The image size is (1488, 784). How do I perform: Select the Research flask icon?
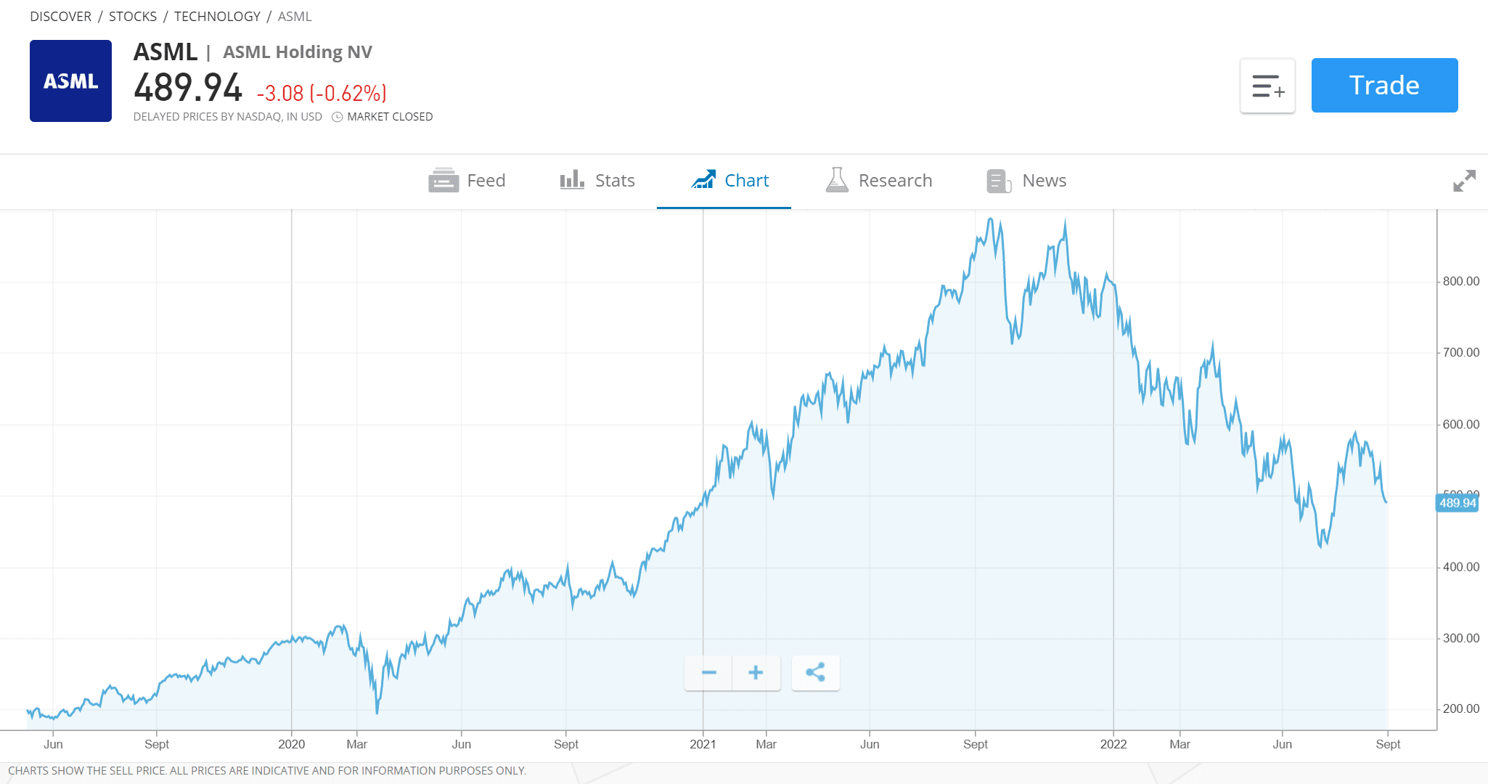coord(836,180)
